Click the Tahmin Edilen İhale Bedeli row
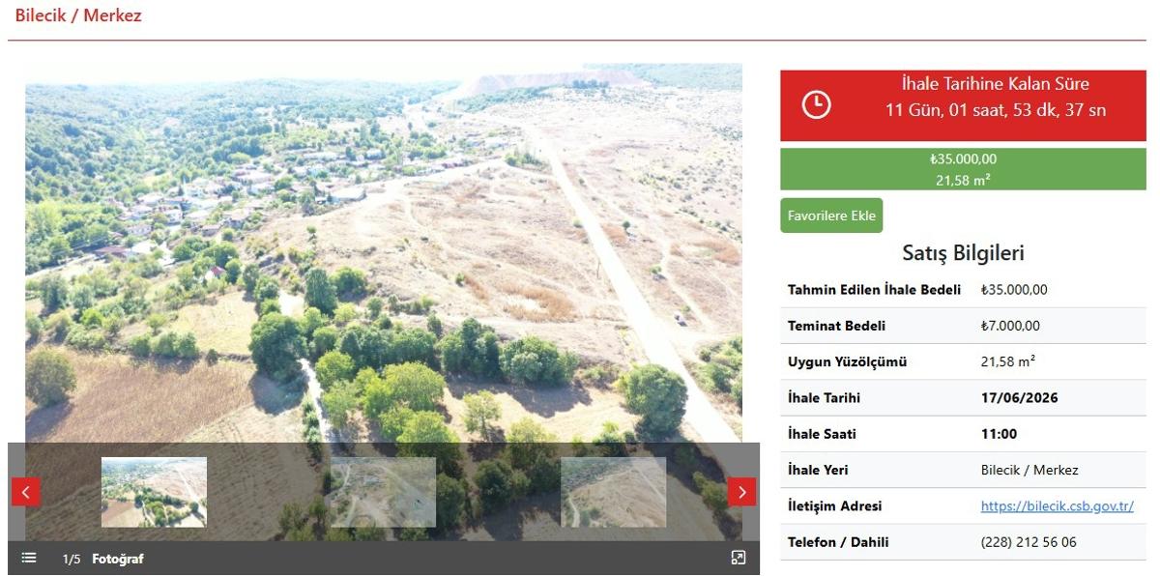The image size is (1160, 576). point(963,290)
